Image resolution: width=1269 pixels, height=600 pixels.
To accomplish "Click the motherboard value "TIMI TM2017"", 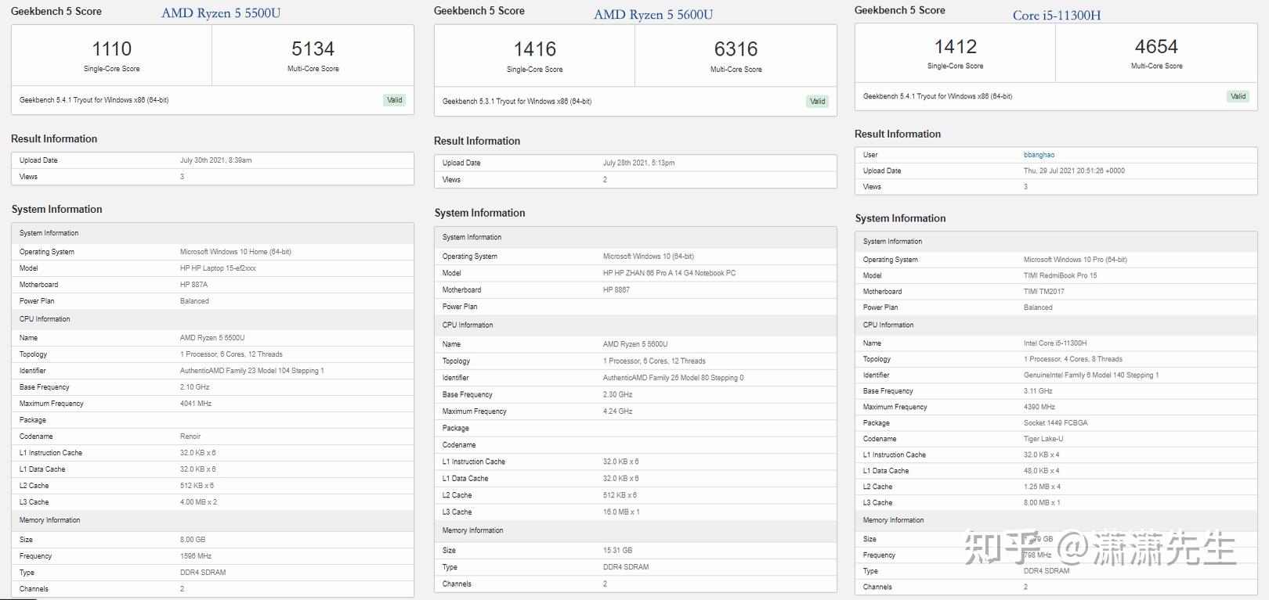I will (x=1044, y=292).
